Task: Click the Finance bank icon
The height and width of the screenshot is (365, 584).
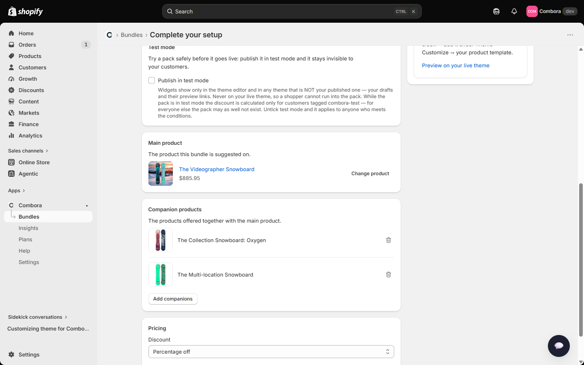Action: [x=11, y=124]
